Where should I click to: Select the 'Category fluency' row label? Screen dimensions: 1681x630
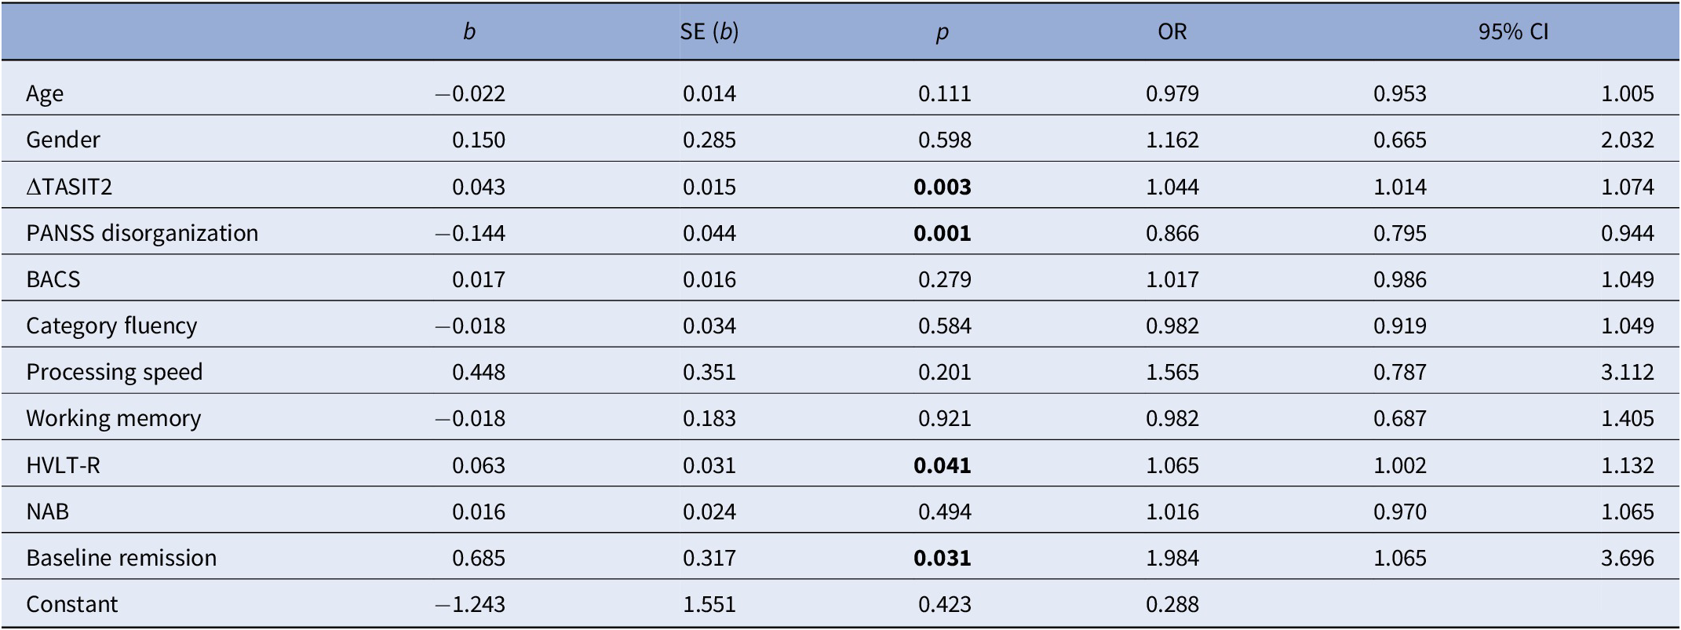pos(111,326)
